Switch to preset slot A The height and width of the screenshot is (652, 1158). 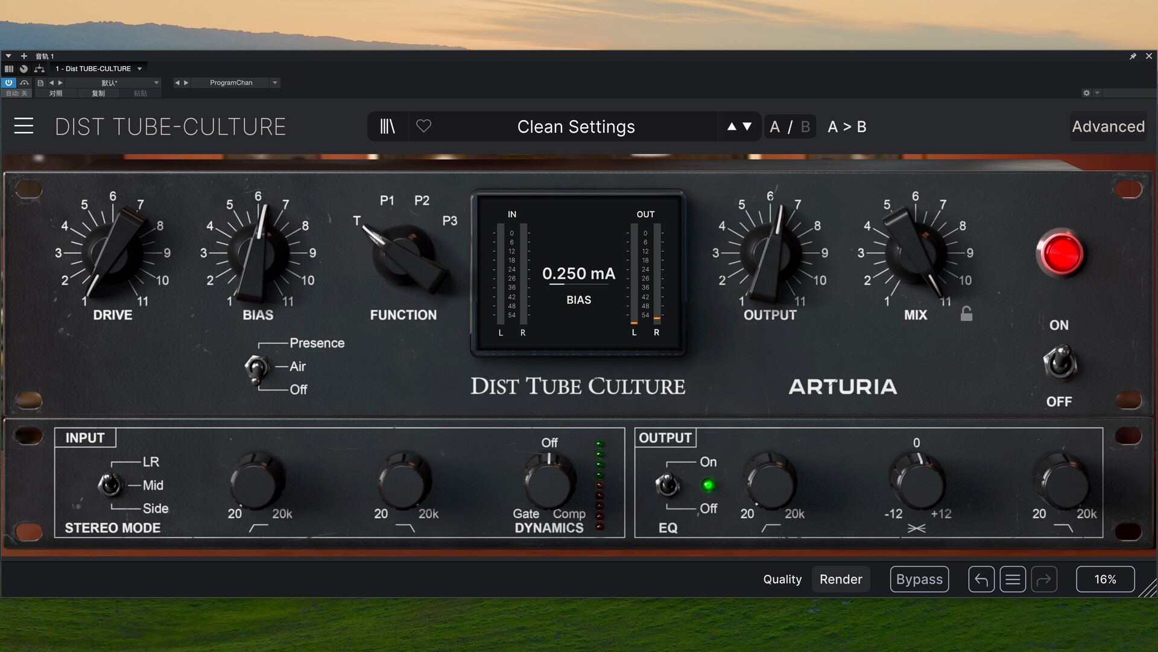point(775,127)
